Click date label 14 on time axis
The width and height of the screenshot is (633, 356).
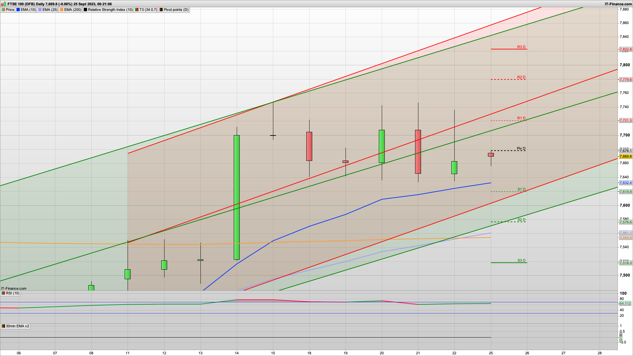point(237,353)
